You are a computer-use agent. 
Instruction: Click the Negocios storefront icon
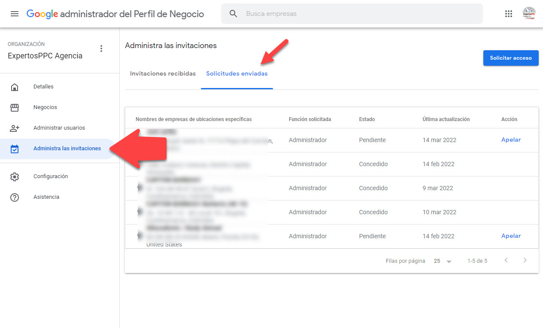pyautogui.click(x=15, y=107)
